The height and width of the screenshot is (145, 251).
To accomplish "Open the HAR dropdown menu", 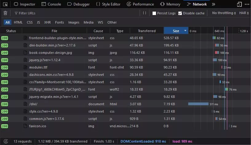I will [x=244, y=13].
